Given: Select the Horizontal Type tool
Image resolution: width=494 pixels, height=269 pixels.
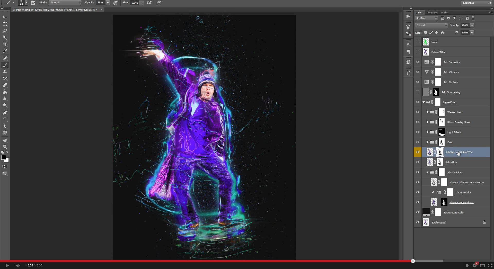Looking at the screenshot, I should (x=5, y=119).
